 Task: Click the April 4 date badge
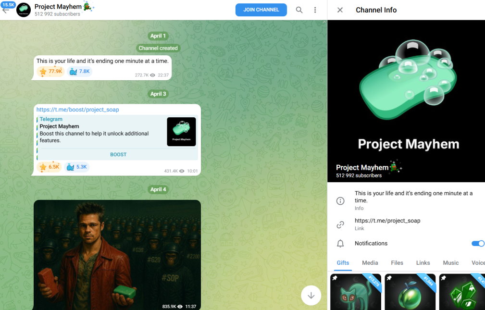tap(158, 189)
